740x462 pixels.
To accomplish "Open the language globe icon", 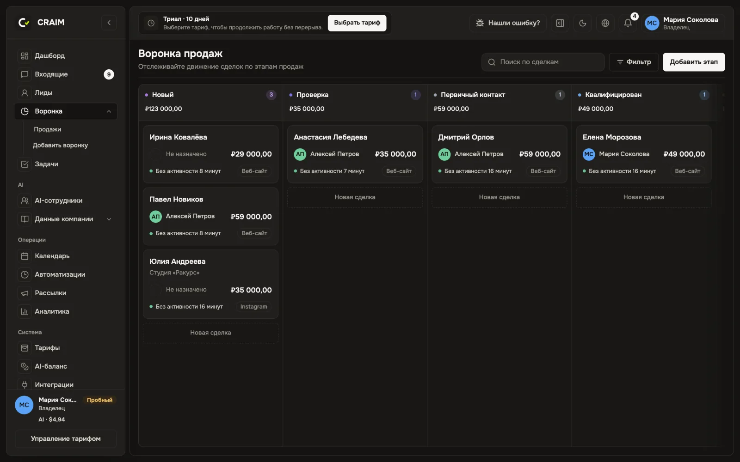I will point(605,23).
